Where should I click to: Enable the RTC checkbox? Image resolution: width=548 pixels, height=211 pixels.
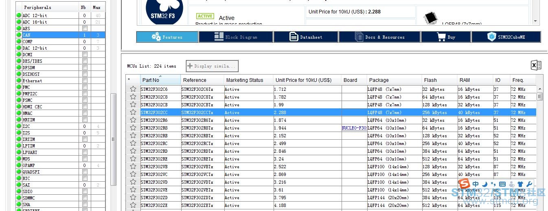[x=85, y=178]
